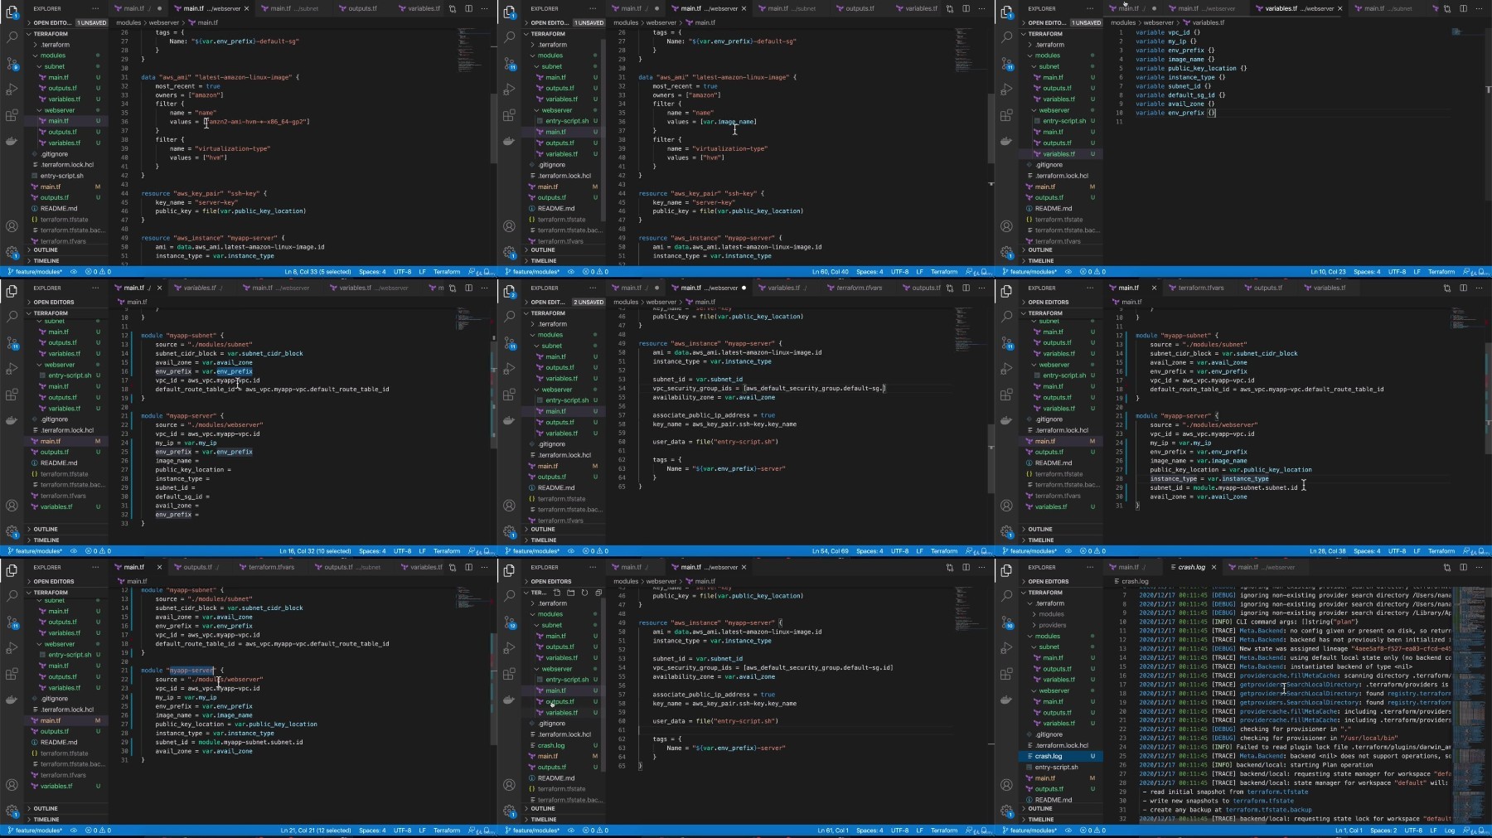Open editor More Actions in crash.log tab window
The width and height of the screenshot is (1492, 838).
coord(1480,567)
